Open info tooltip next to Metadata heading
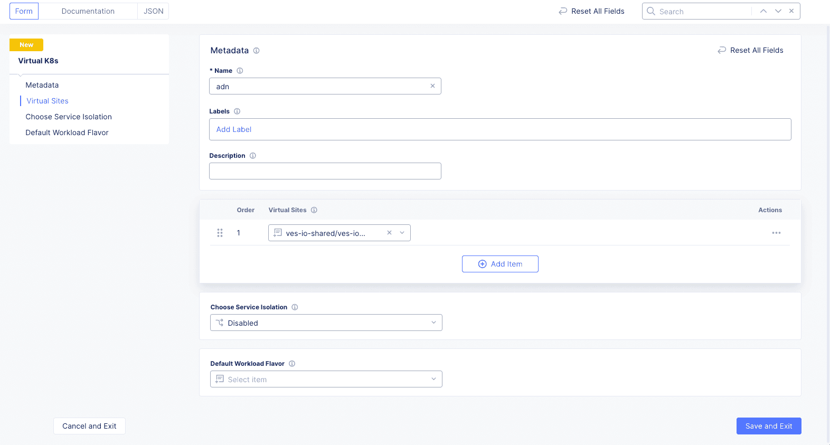 [256, 51]
